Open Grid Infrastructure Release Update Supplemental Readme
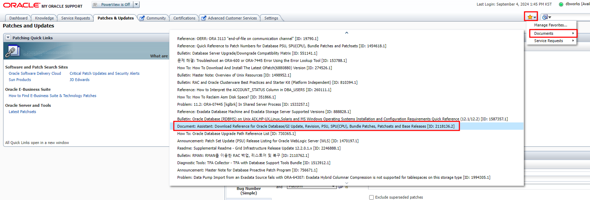The height and width of the screenshot is (200, 590). tap(259, 148)
